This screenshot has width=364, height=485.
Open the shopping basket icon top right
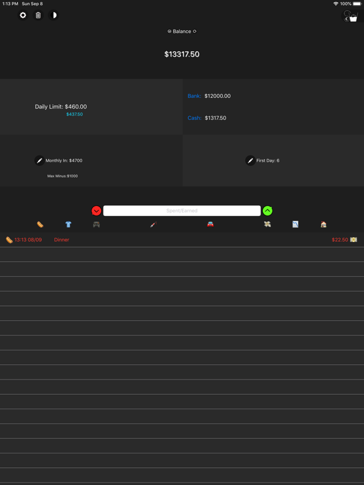pyautogui.click(x=351, y=16)
